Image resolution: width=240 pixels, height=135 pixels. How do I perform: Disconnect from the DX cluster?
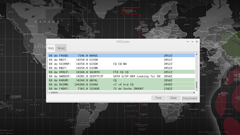(x=189, y=98)
